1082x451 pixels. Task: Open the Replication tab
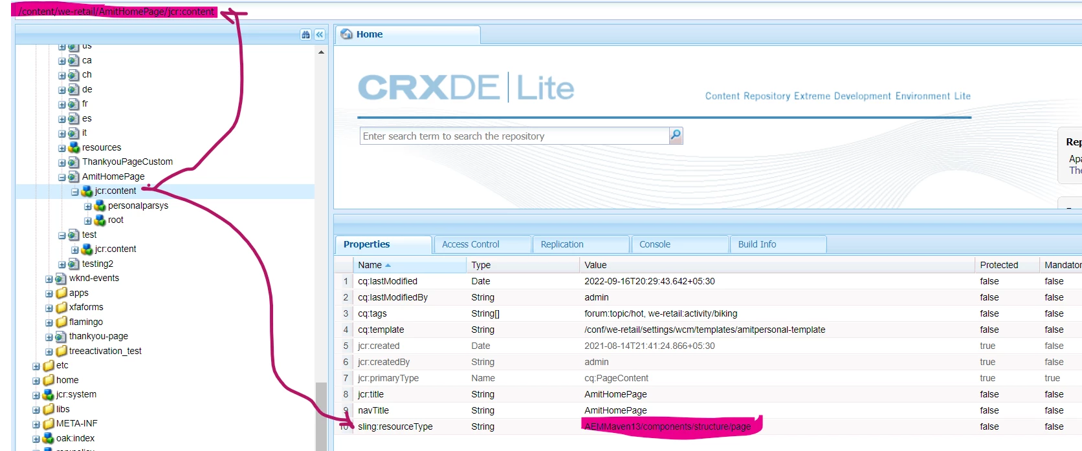[581, 244]
